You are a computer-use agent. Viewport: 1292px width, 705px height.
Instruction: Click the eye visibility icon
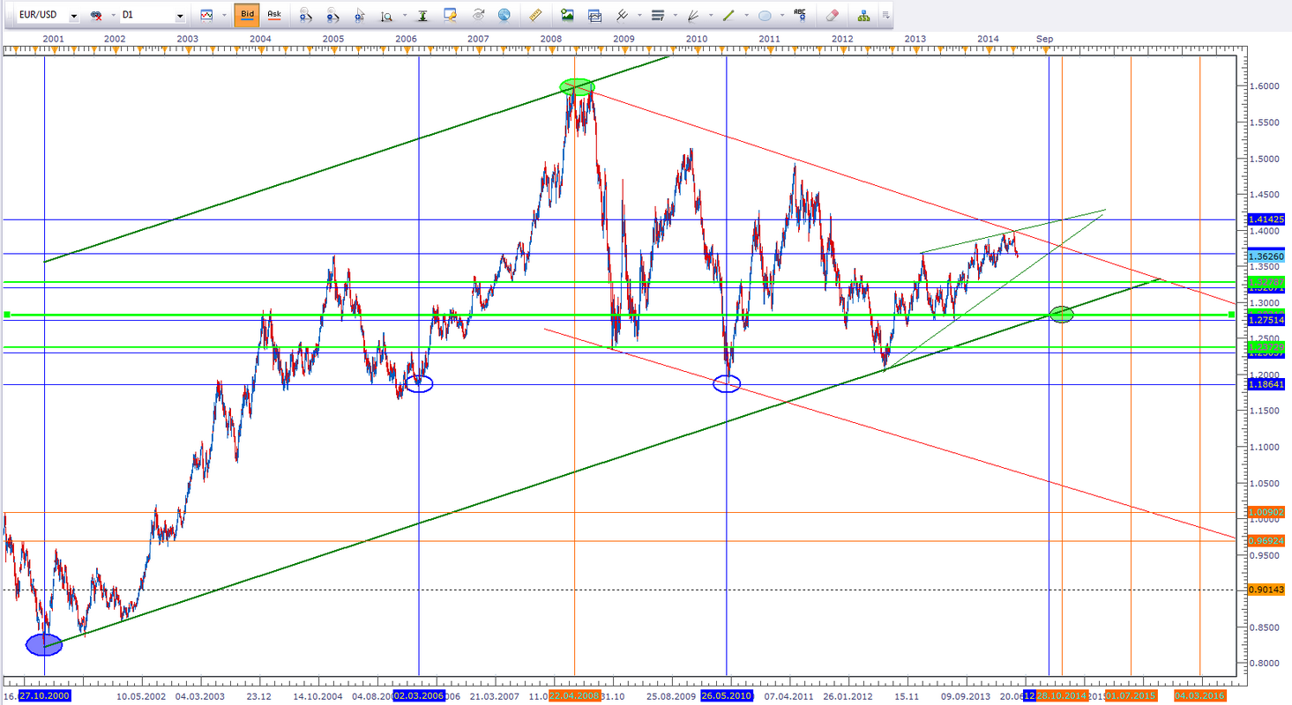tap(478, 16)
